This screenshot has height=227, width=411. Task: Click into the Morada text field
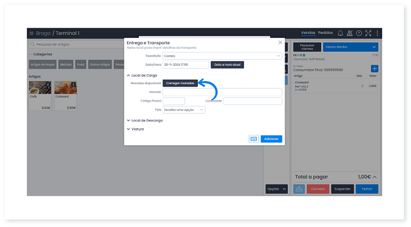[x=222, y=92]
